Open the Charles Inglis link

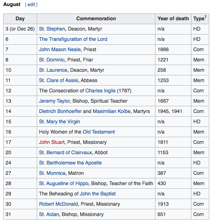[101, 91]
